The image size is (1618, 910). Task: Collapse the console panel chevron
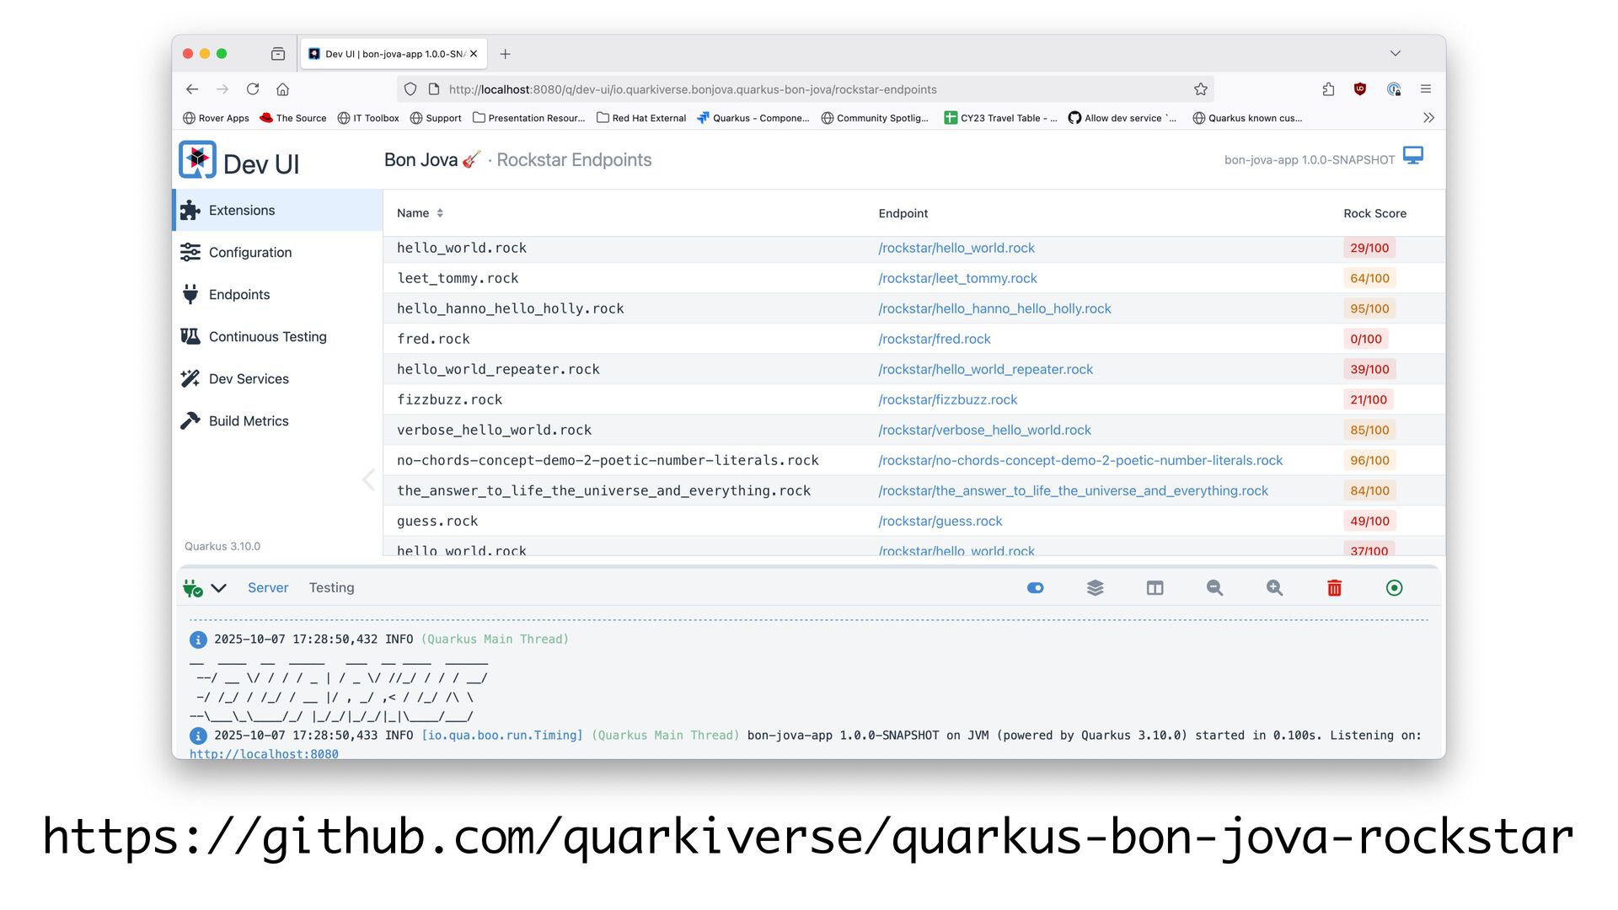click(x=219, y=588)
